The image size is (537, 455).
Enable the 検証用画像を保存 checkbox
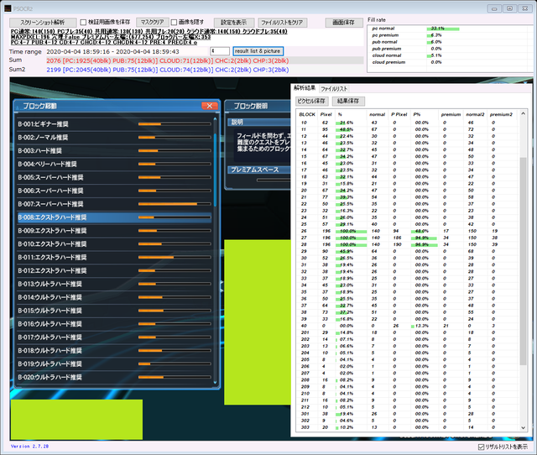pyautogui.click(x=83, y=23)
